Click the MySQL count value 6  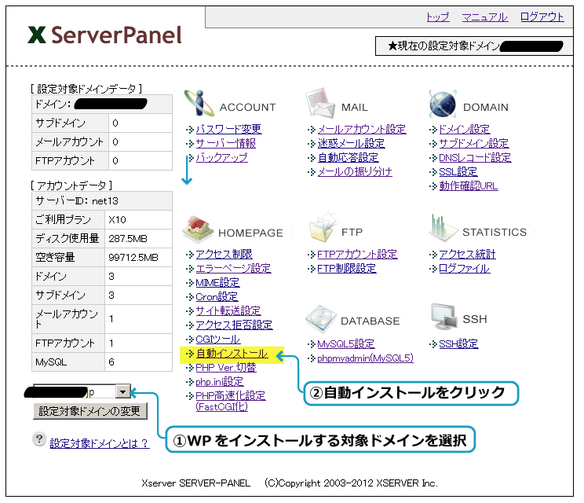pyautogui.click(x=111, y=362)
